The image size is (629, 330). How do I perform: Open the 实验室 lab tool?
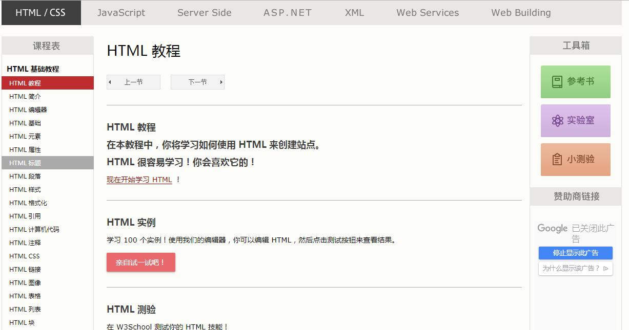tap(575, 121)
